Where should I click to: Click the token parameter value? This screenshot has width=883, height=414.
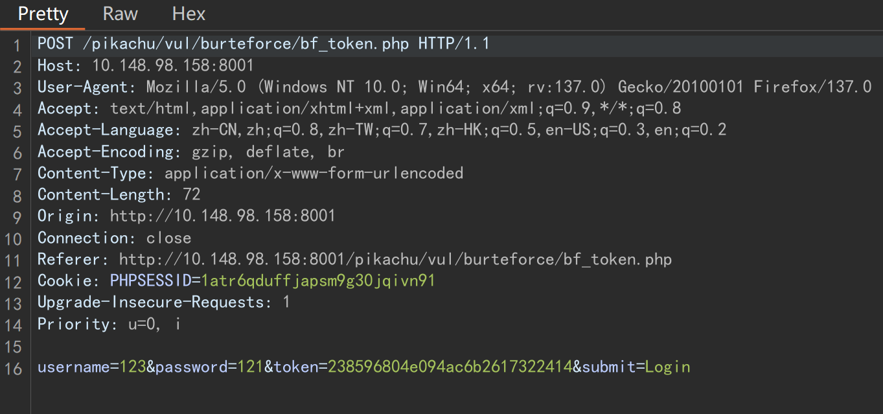(x=450, y=367)
